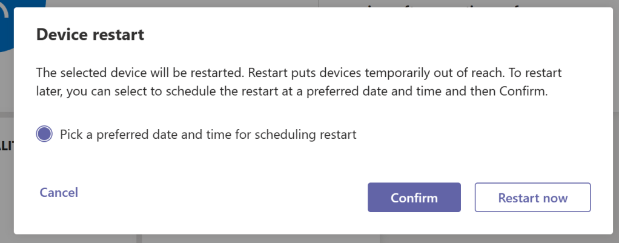
Task: Select the scheduling restart radio button
Action: [44, 134]
